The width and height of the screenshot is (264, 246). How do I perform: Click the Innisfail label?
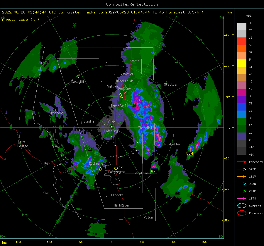[x=119, y=106]
